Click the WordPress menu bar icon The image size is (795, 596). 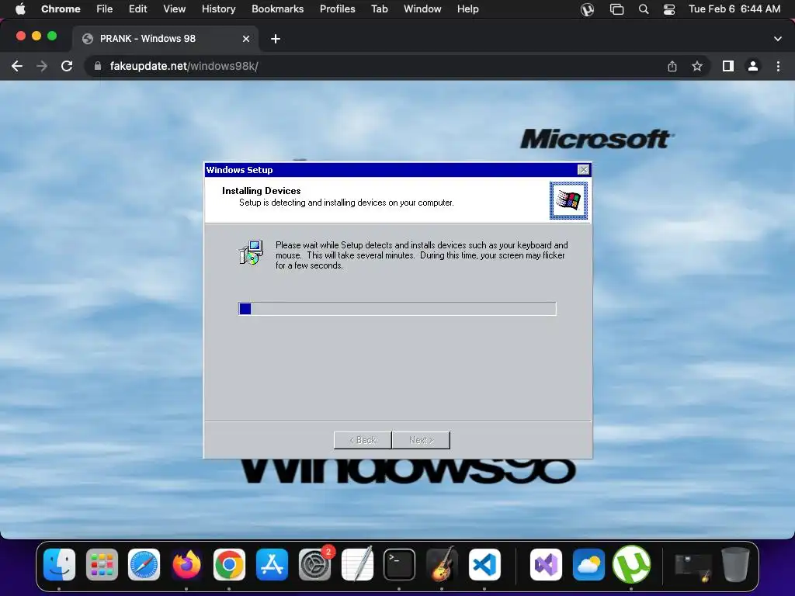pos(587,9)
